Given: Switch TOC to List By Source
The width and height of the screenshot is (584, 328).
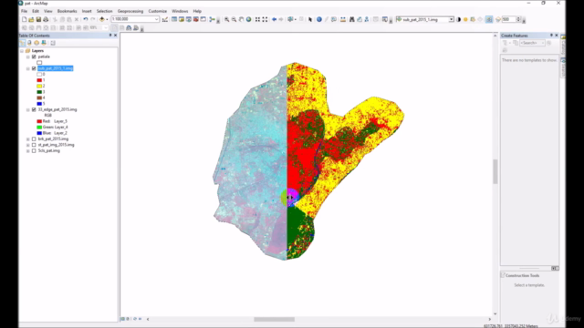Looking at the screenshot, I should pos(29,43).
